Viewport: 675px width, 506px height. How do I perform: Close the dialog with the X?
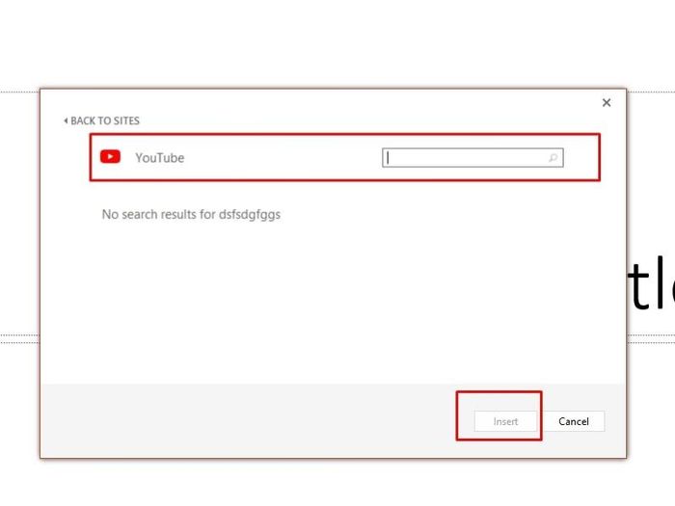coord(607,103)
